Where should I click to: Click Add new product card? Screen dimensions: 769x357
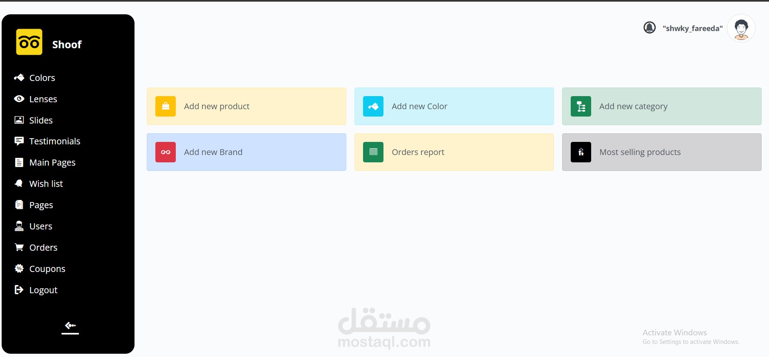[x=247, y=106]
